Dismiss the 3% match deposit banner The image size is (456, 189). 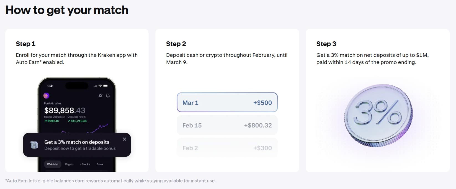coord(124,139)
